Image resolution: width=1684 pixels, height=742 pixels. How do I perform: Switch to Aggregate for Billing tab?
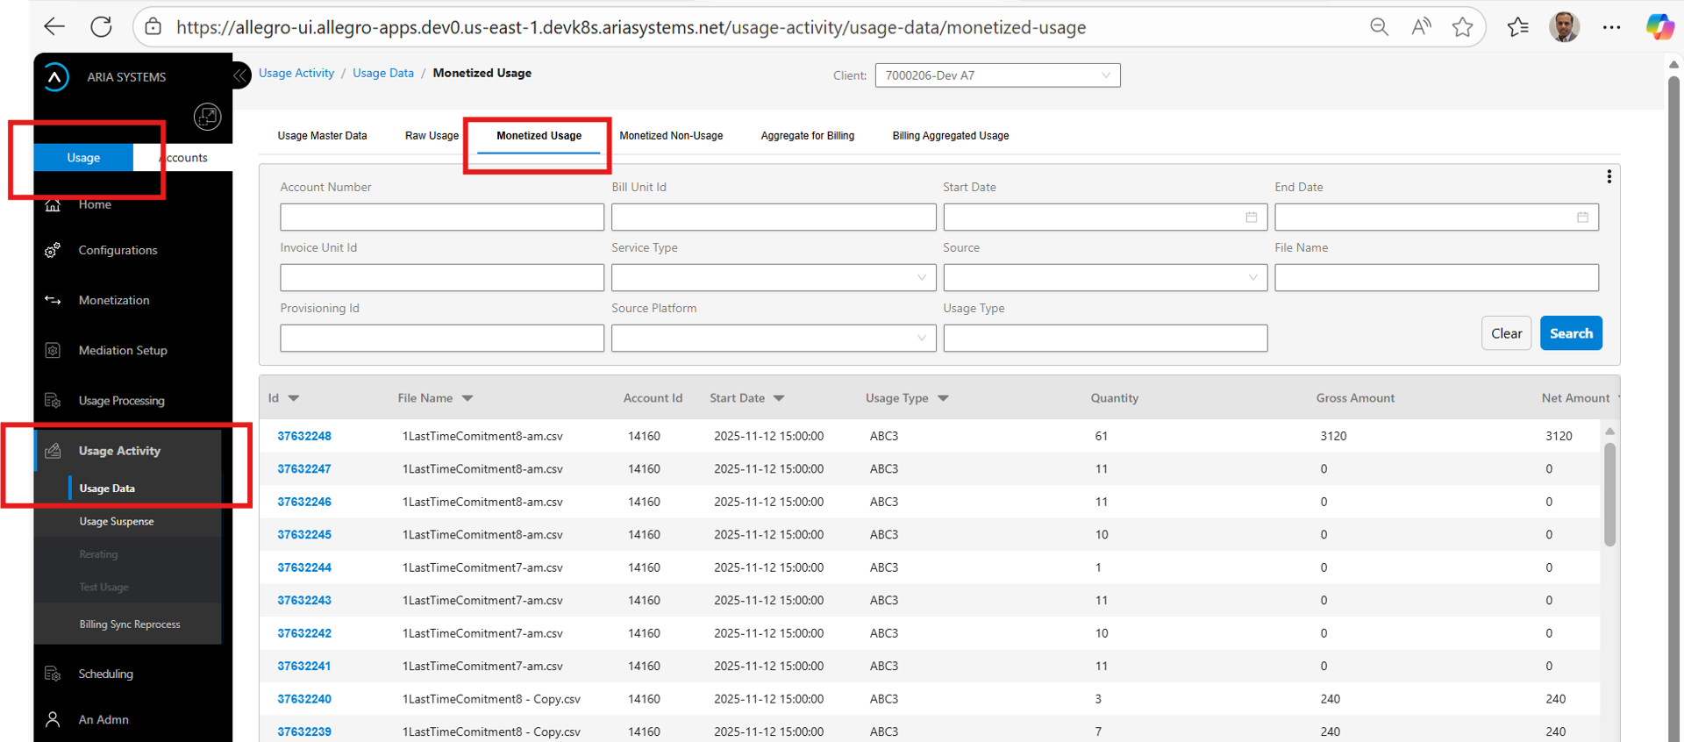pyautogui.click(x=807, y=136)
